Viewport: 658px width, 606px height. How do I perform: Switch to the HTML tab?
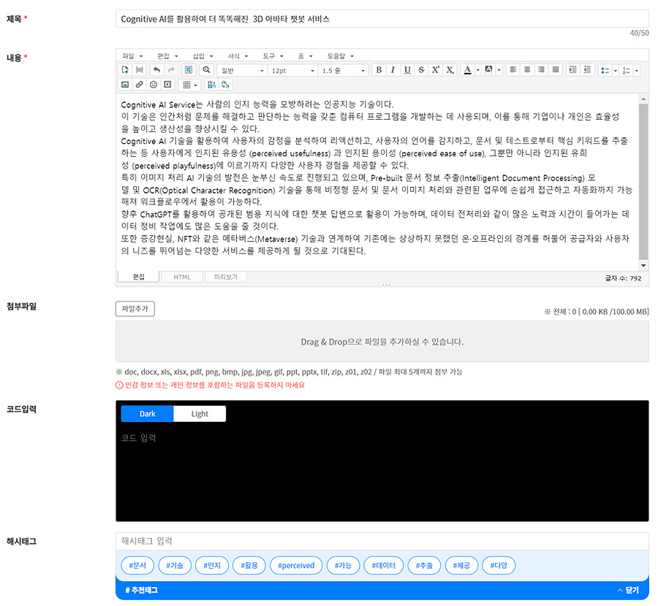pos(182,277)
